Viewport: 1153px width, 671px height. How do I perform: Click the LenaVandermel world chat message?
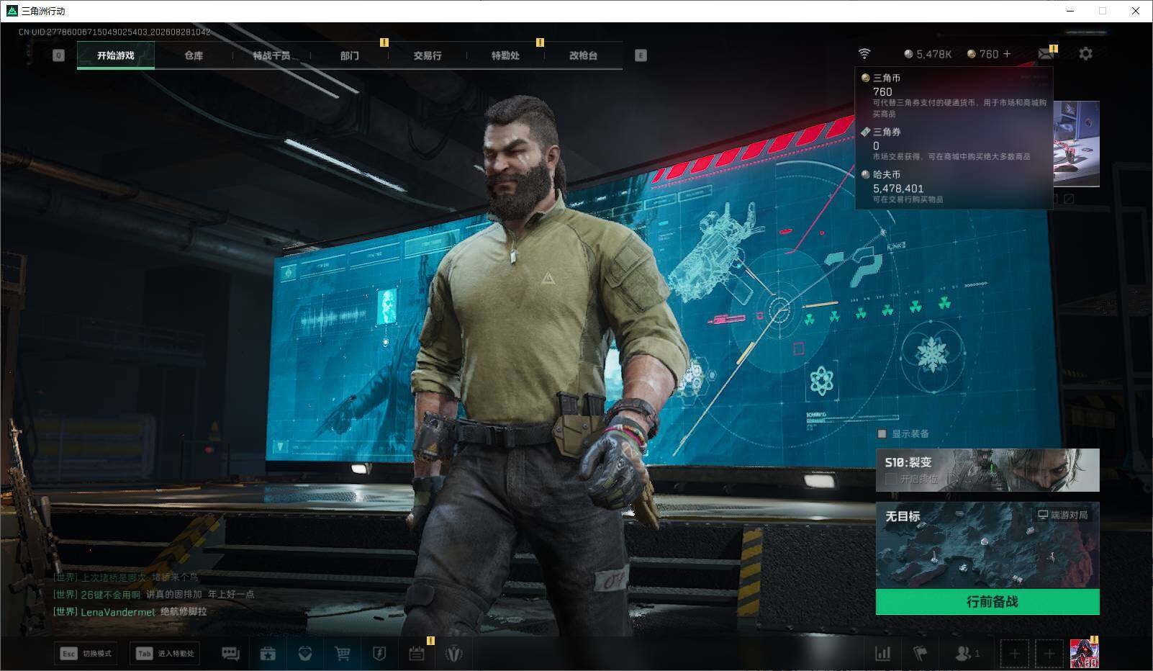click(x=130, y=611)
